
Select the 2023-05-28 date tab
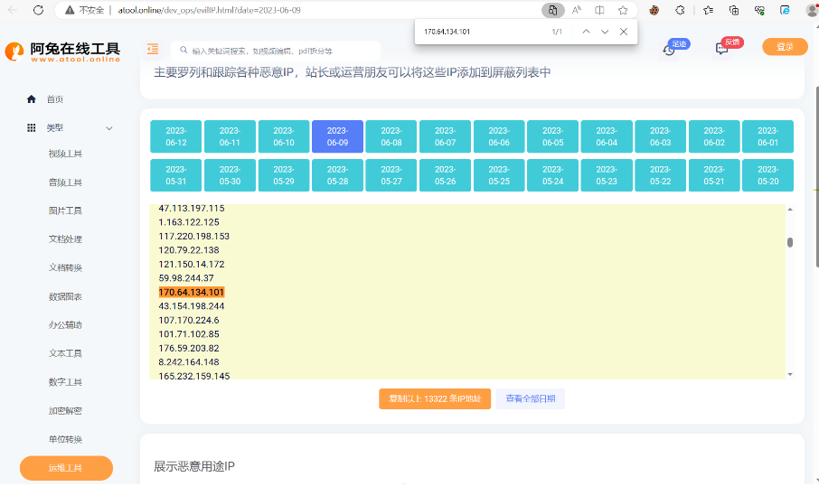tap(337, 175)
